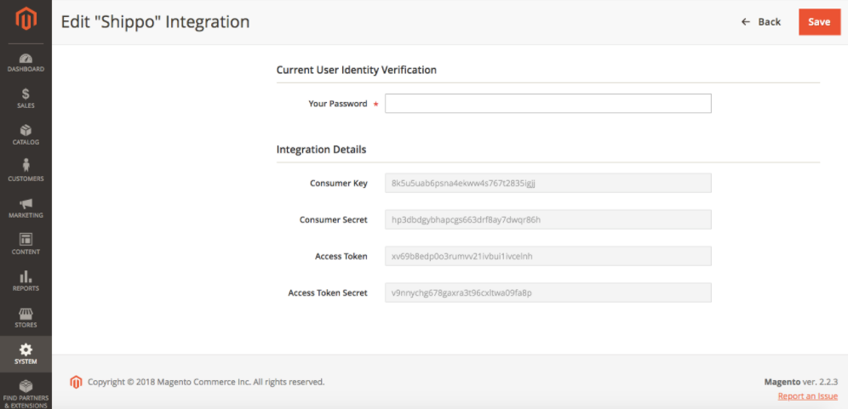The height and width of the screenshot is (409, 848).
Task: Click the Access Token Secret label
Action: [328, 293]
